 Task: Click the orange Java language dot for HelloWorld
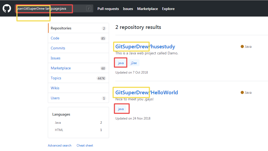pos(242,92)
